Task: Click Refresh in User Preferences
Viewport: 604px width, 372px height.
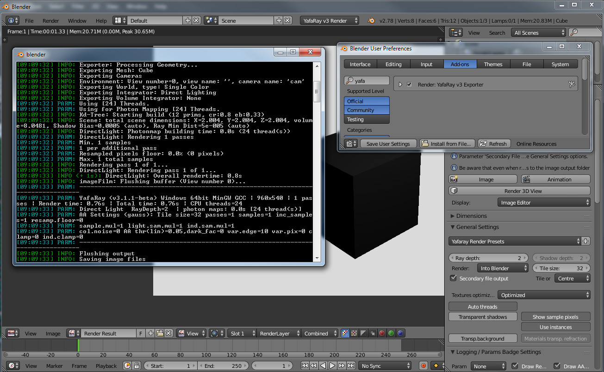Action: pos(494,143)
